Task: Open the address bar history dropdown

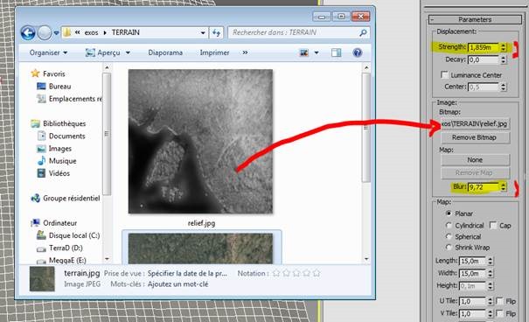Action: pos(203,32)
